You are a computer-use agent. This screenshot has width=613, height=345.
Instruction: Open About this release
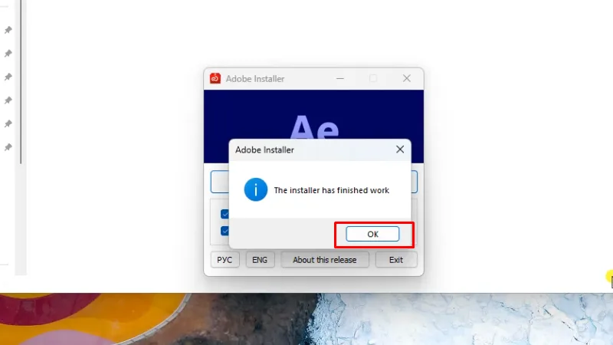point(324,260)
